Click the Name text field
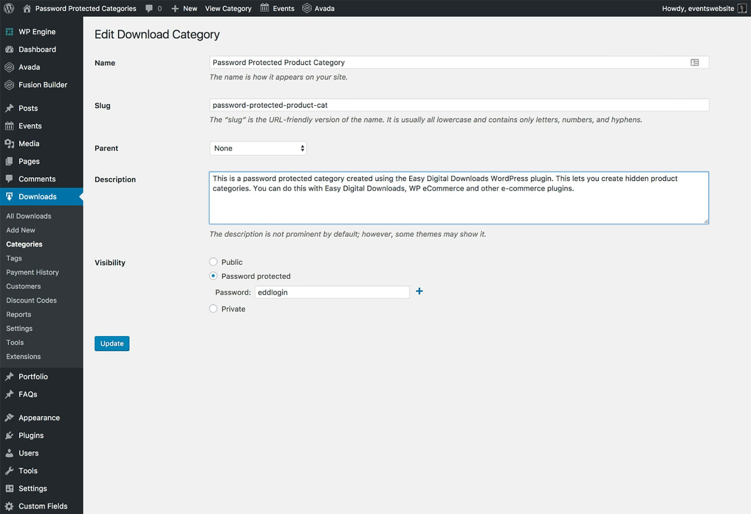 (459, 62)
